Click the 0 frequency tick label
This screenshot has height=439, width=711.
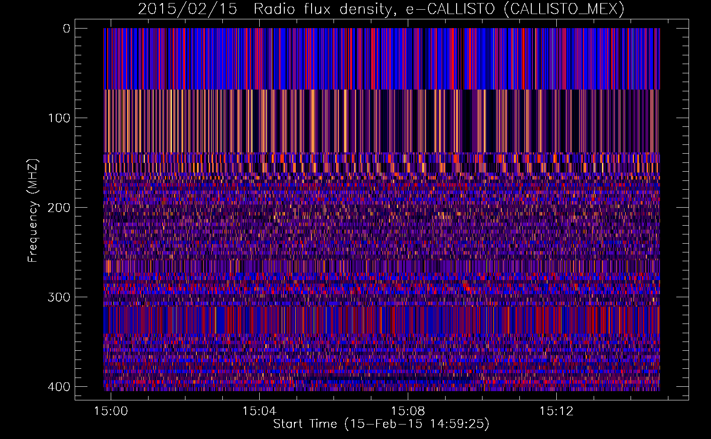[66, 29]
